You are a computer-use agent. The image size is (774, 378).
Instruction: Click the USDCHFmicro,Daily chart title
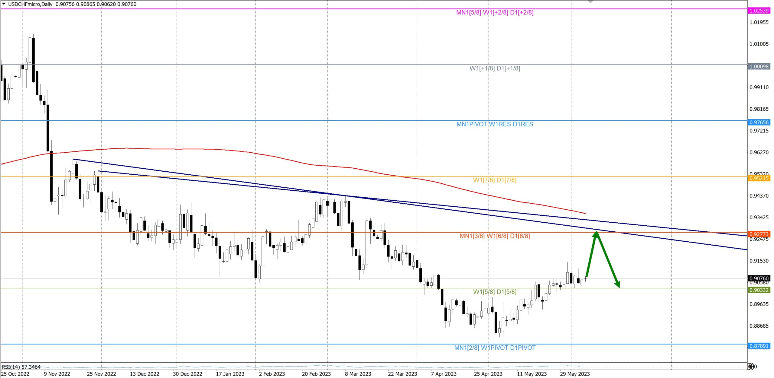point(30,4)
